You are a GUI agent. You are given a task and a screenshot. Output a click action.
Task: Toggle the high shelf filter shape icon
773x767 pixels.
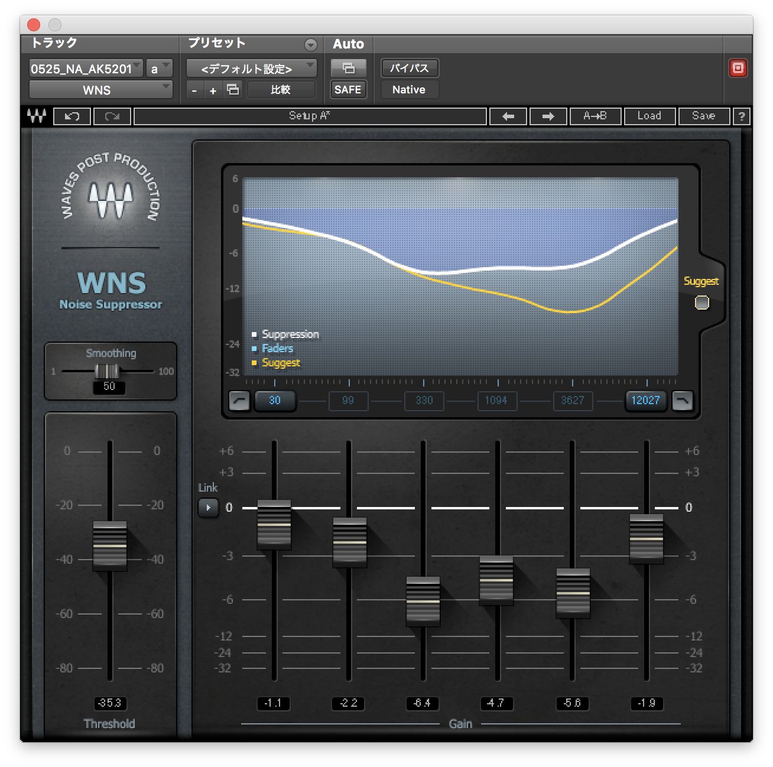click(x=682, y=401)
